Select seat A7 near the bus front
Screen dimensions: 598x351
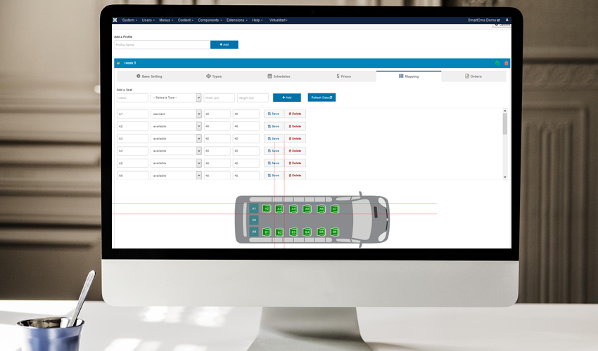335,208
